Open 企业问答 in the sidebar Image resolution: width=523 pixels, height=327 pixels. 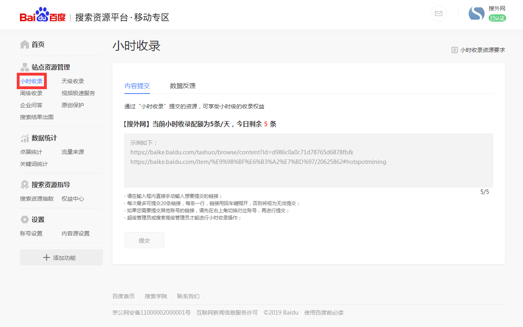[31, 105]
